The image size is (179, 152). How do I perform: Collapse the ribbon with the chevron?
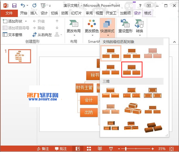pos(174,42)
